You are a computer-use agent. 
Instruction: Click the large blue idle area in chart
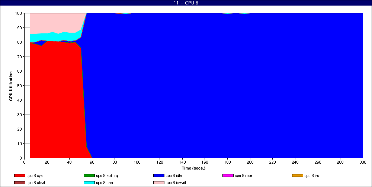click(x=223, y=85)
